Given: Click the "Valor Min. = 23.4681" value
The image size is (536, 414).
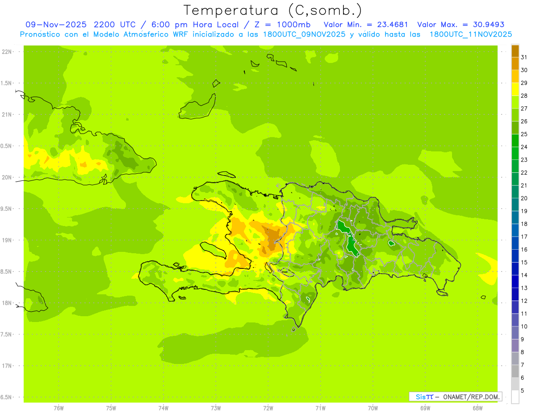Looking at the screenshot, I should 366,25.
